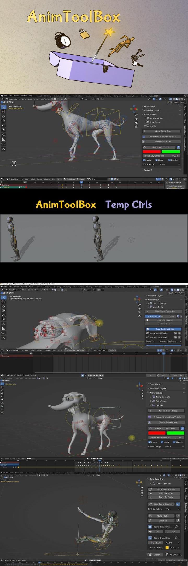Open the All Ctrls dropdown
The image size is (188, 566).
click(x=173, y=555)
